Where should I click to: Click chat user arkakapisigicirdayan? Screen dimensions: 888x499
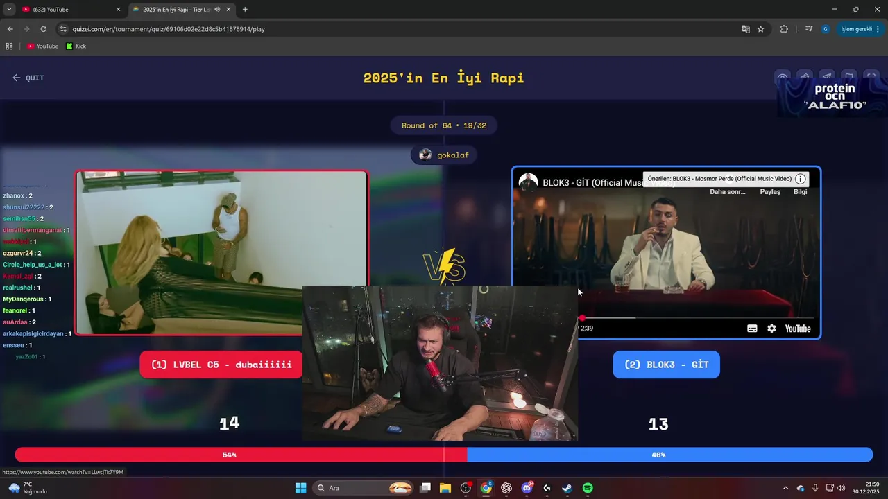(33, 334)
